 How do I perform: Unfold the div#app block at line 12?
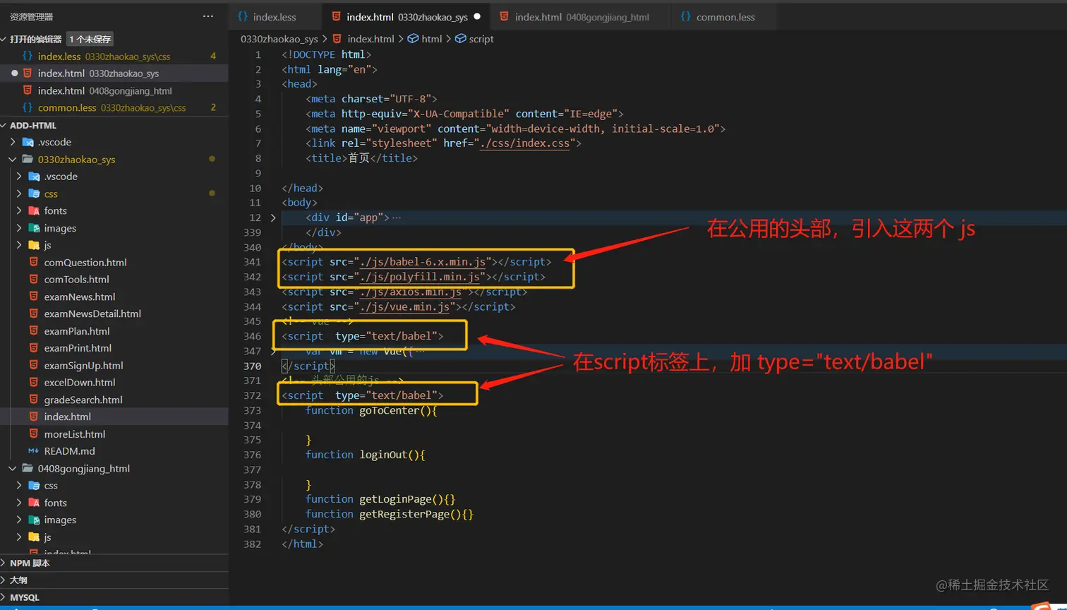273,217
